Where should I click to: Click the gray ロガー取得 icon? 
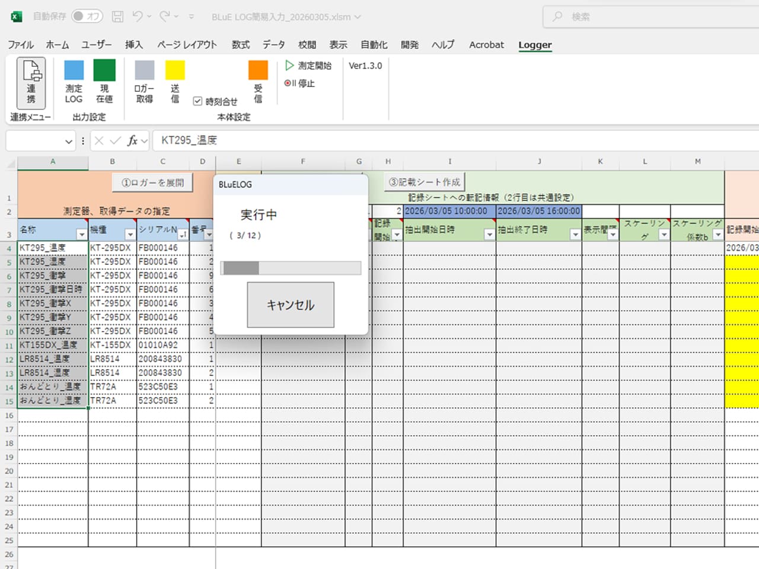coord(144,71)
